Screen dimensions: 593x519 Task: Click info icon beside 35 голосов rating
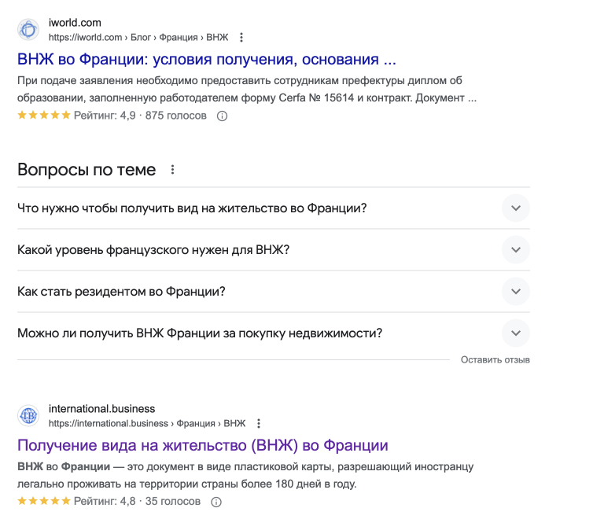coord(216,502)
